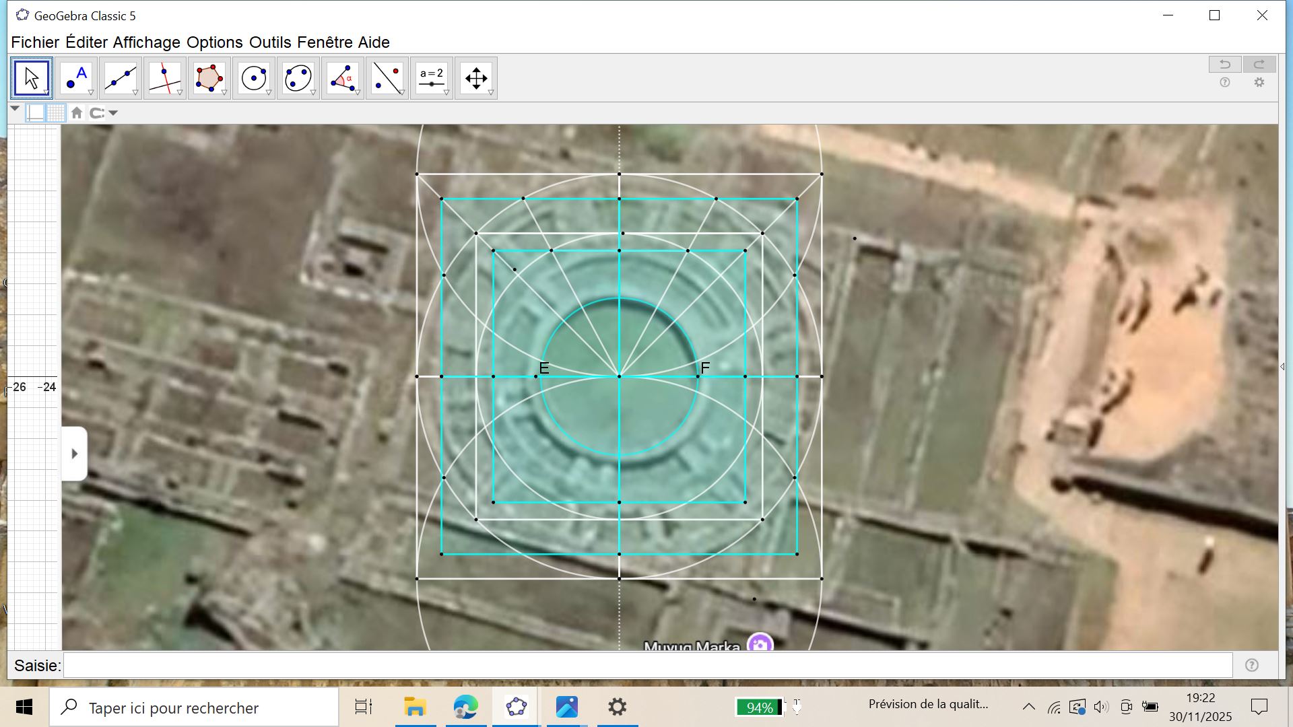
Task: Pick the Move Graphics View tool
Action: (475, 78)
